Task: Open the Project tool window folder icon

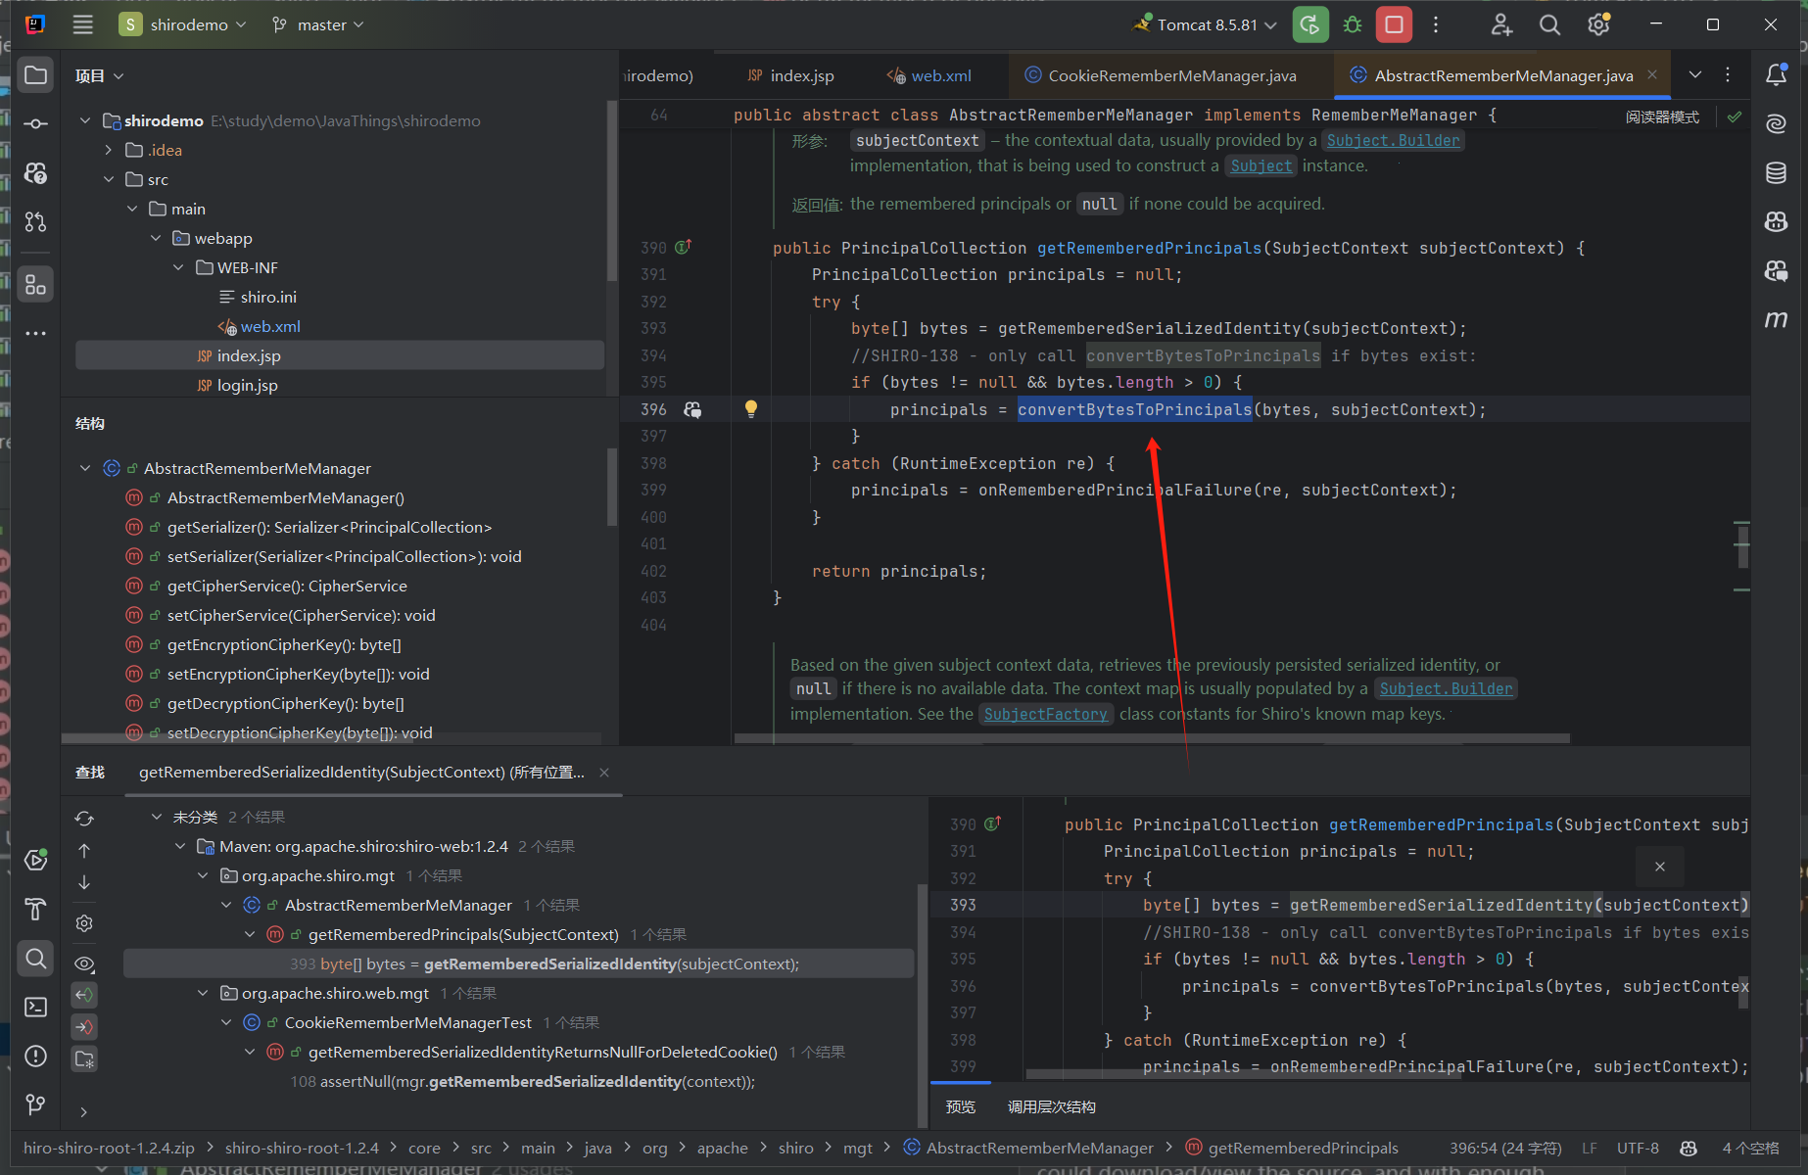Action: tap(36, 75)
